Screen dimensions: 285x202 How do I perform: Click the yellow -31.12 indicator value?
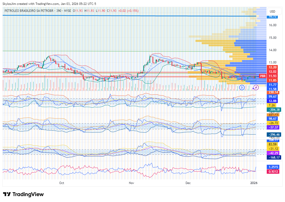tap(273, 149)
